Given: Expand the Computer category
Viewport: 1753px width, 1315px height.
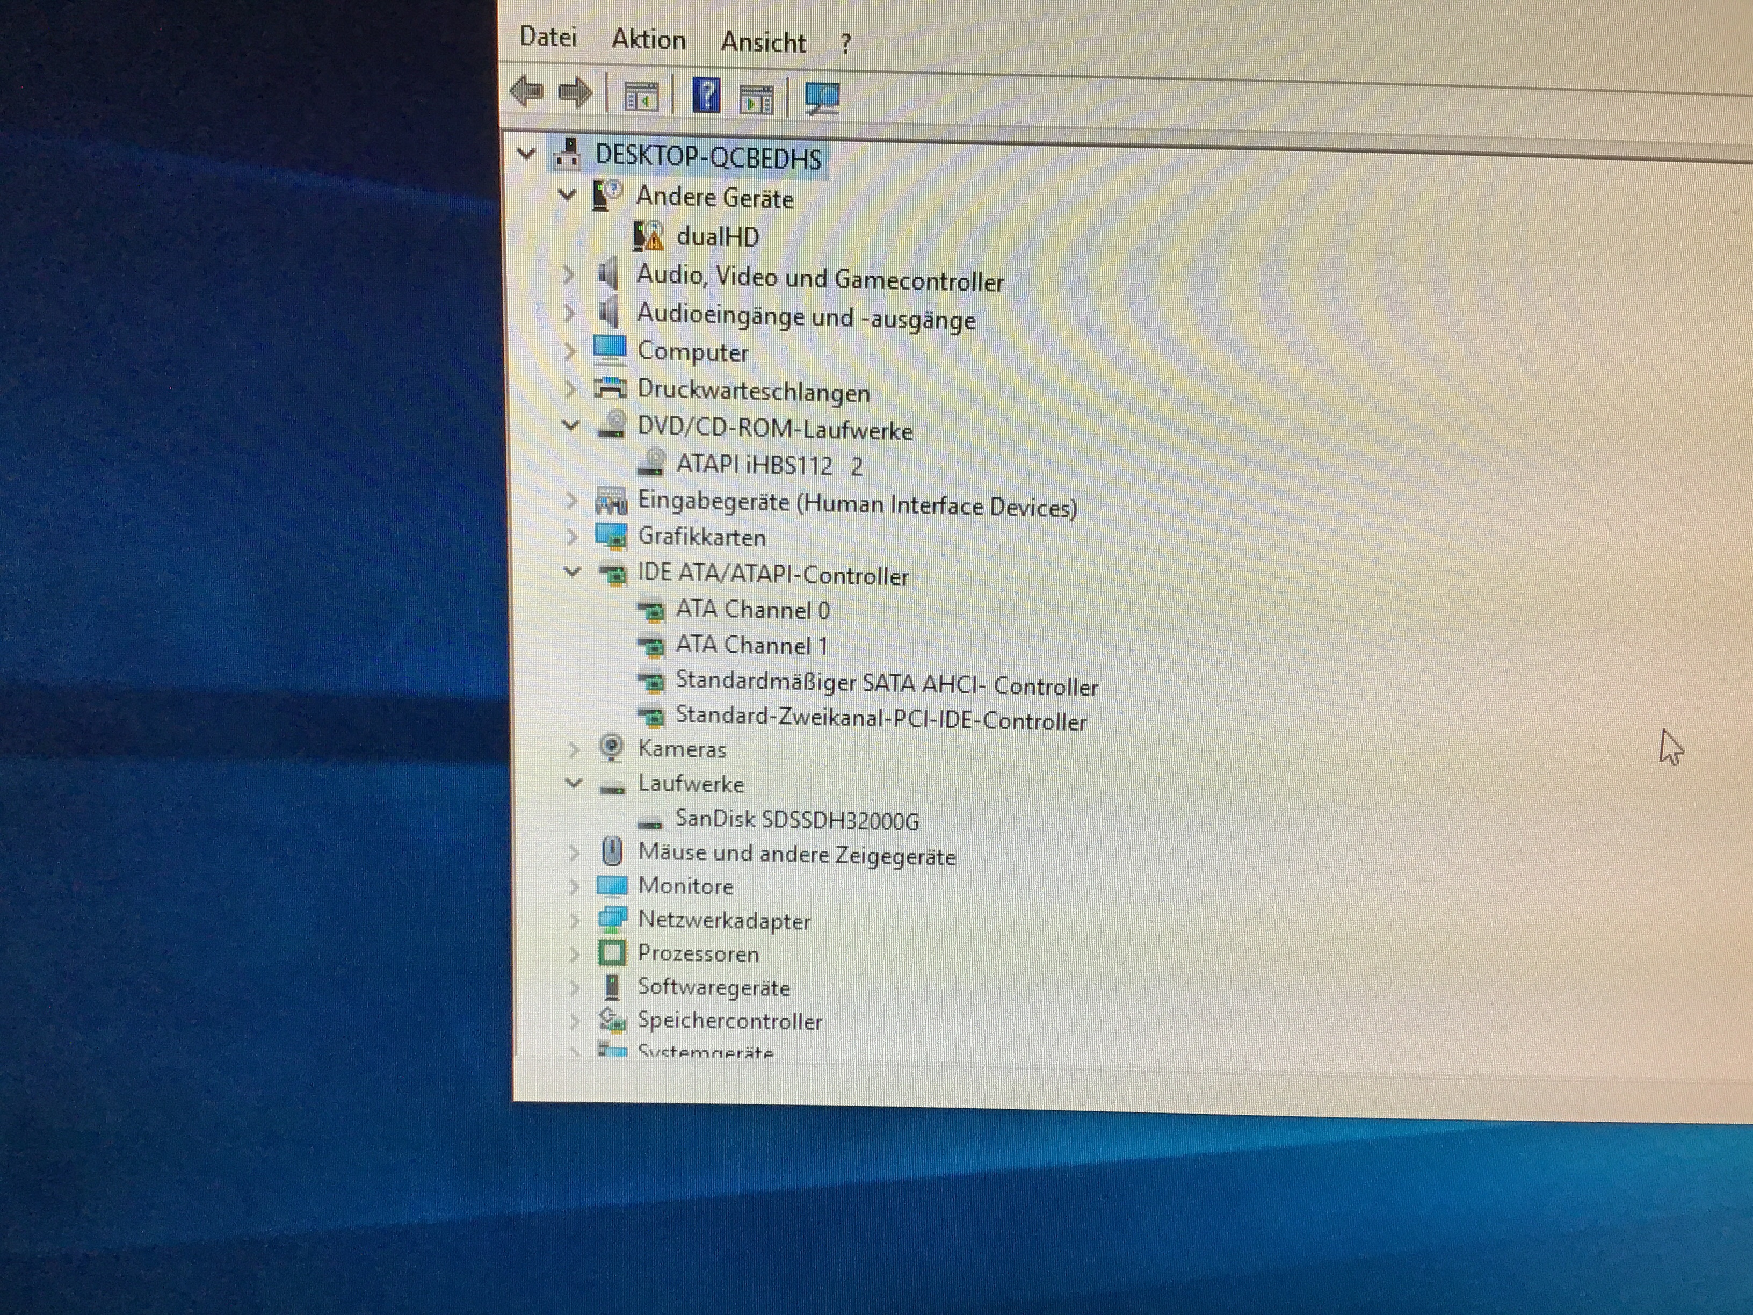Looking at the screenshot, I should 569,350.
